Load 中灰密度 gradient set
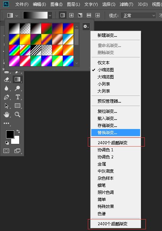162x231 pixels. pos(116,171)
